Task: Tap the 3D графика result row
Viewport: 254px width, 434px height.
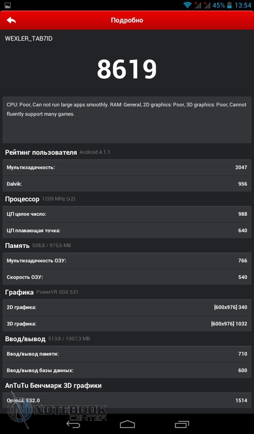Action: tap(127, 324)
